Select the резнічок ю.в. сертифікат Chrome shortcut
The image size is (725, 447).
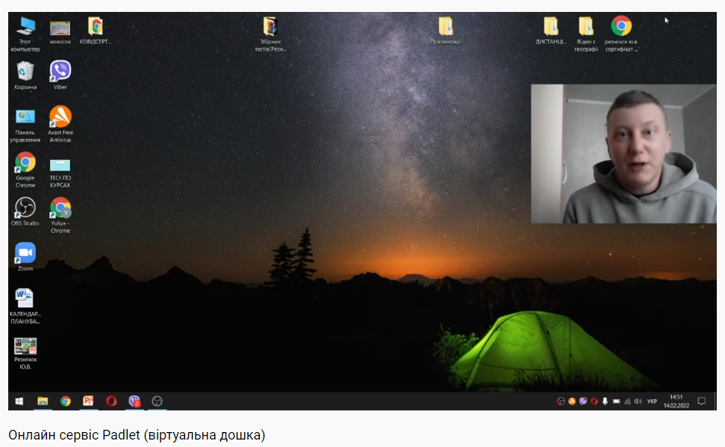tap(621, 34)
